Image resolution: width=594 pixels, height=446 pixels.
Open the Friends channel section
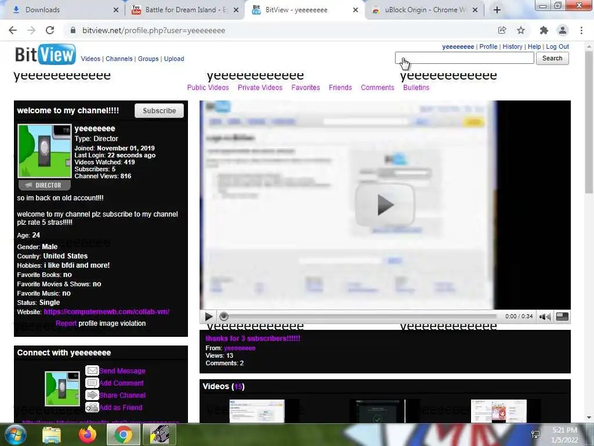tap(340, 88)
